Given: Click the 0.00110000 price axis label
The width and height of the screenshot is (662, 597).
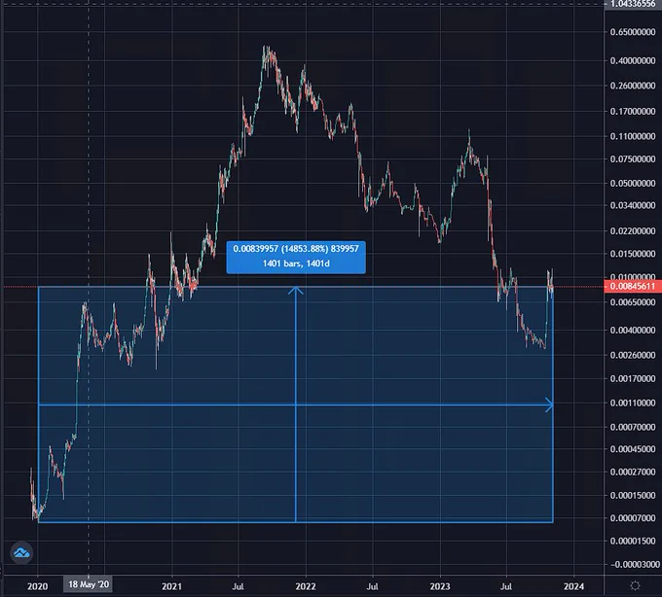Looking at the screenshot, I should 633,404.
